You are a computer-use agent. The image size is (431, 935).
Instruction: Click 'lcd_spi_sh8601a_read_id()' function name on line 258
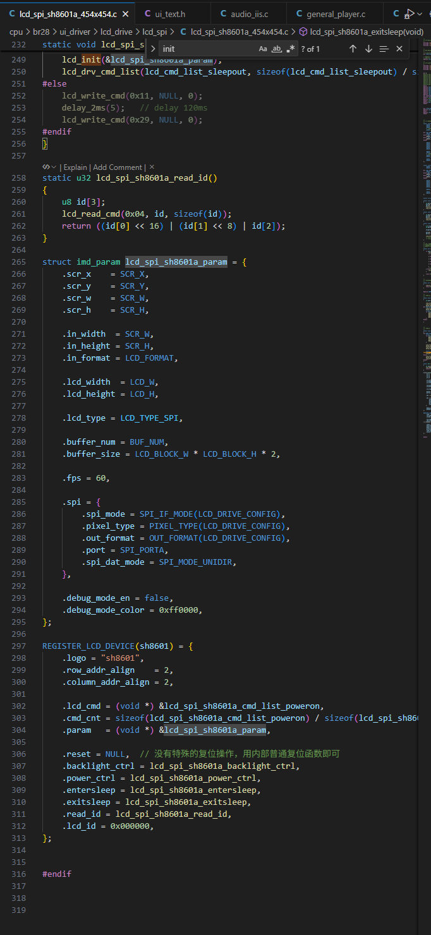pos(157,178)
